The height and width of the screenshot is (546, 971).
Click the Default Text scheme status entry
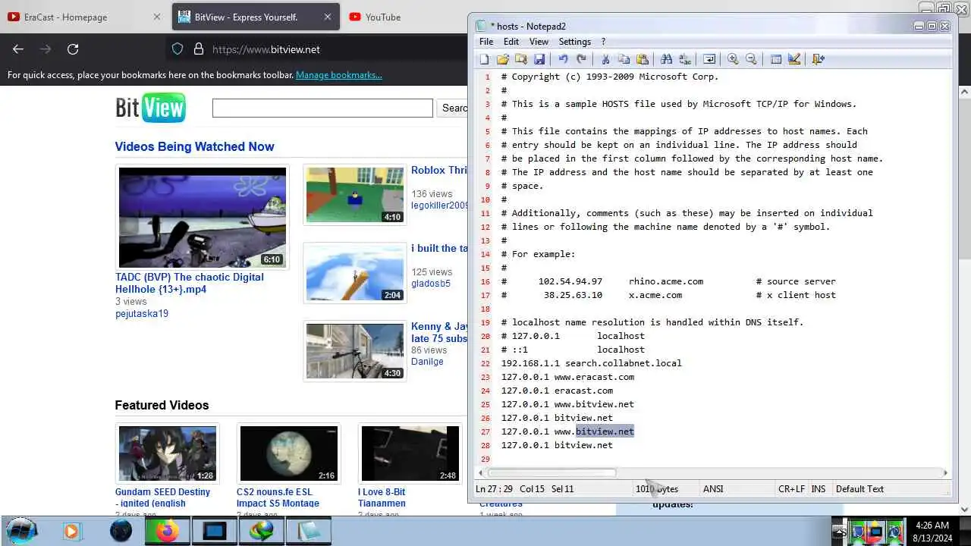point(859,489)
